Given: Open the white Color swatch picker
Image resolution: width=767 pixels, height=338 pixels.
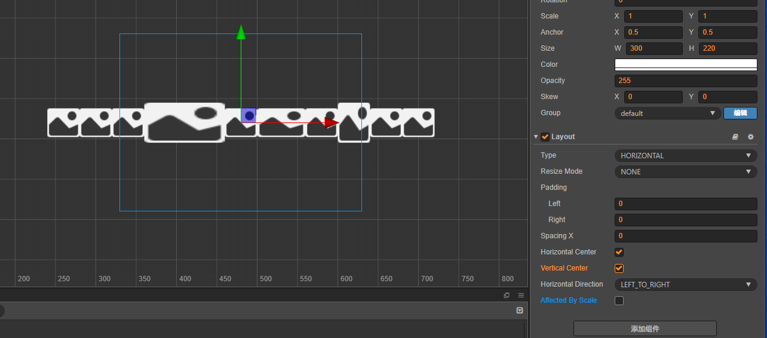Looking at the screenshot, I should coord(686,64).
